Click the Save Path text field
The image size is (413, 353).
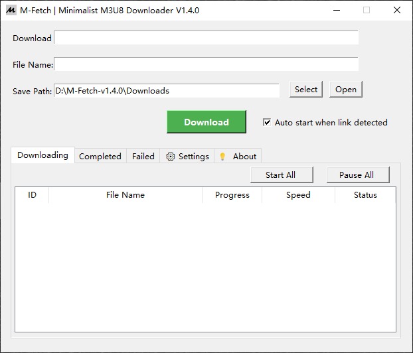(x=167, y=91)
